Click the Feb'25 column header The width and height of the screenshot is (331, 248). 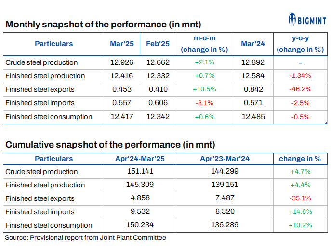click(x=158, y=44)
